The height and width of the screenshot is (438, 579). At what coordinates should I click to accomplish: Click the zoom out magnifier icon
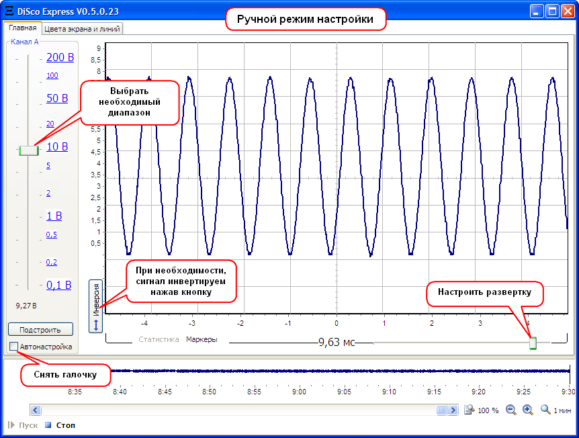(511, 410)
